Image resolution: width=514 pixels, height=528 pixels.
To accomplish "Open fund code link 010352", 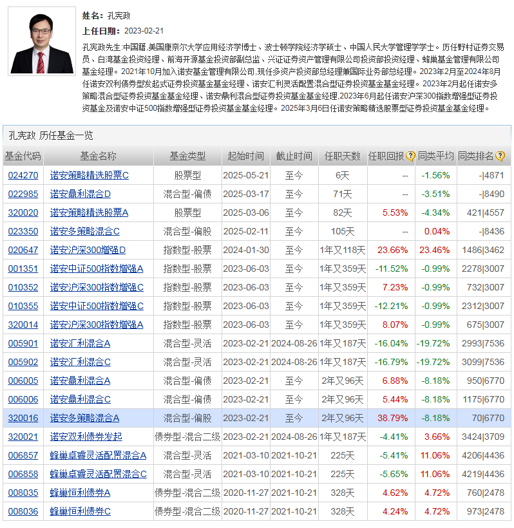I will 23,288.
